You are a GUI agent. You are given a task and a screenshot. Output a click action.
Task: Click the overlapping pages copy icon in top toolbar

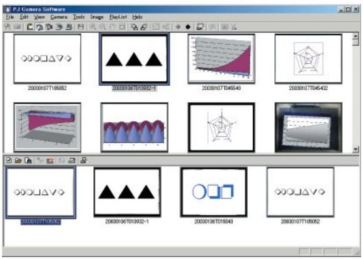pyautogui.click(x=134, y=27)
